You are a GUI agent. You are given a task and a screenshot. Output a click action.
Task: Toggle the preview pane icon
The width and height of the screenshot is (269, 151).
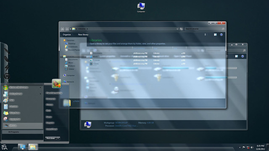point(215,34)
